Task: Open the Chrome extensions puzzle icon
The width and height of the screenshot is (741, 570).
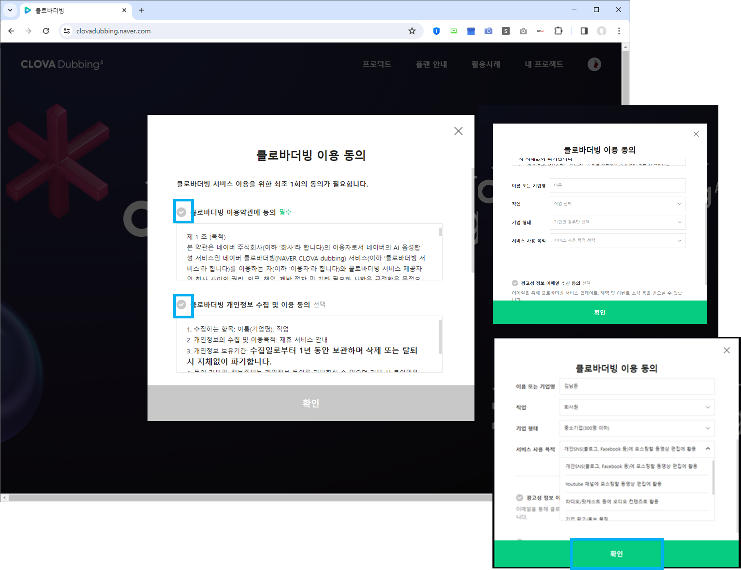Action: tap(558, 31)
